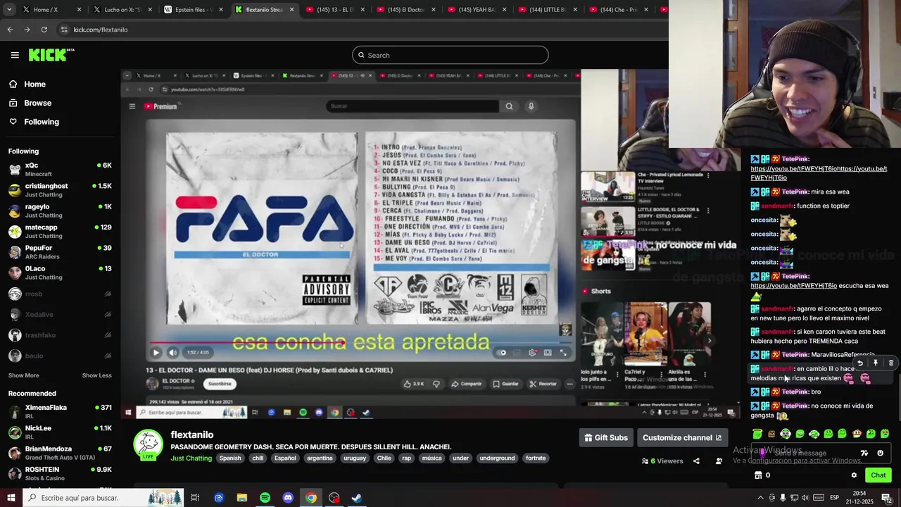Expand following list with Show More
The width and height of the screenshot is (901, 507).
coord(24,375)
